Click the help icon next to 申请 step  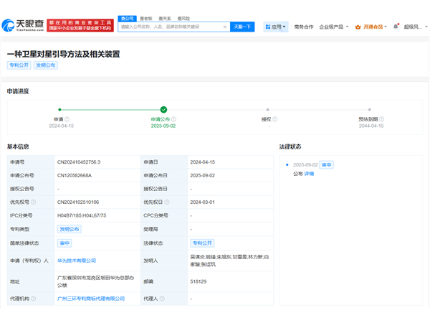[67, 119]
